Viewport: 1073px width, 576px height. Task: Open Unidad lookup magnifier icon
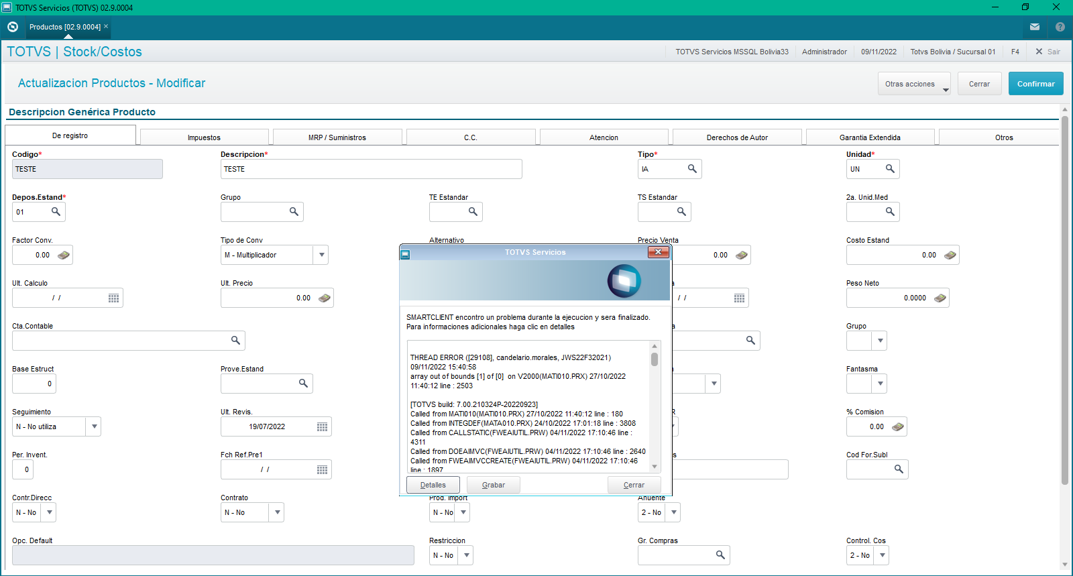pyautogui.click(x=890, y=169)
